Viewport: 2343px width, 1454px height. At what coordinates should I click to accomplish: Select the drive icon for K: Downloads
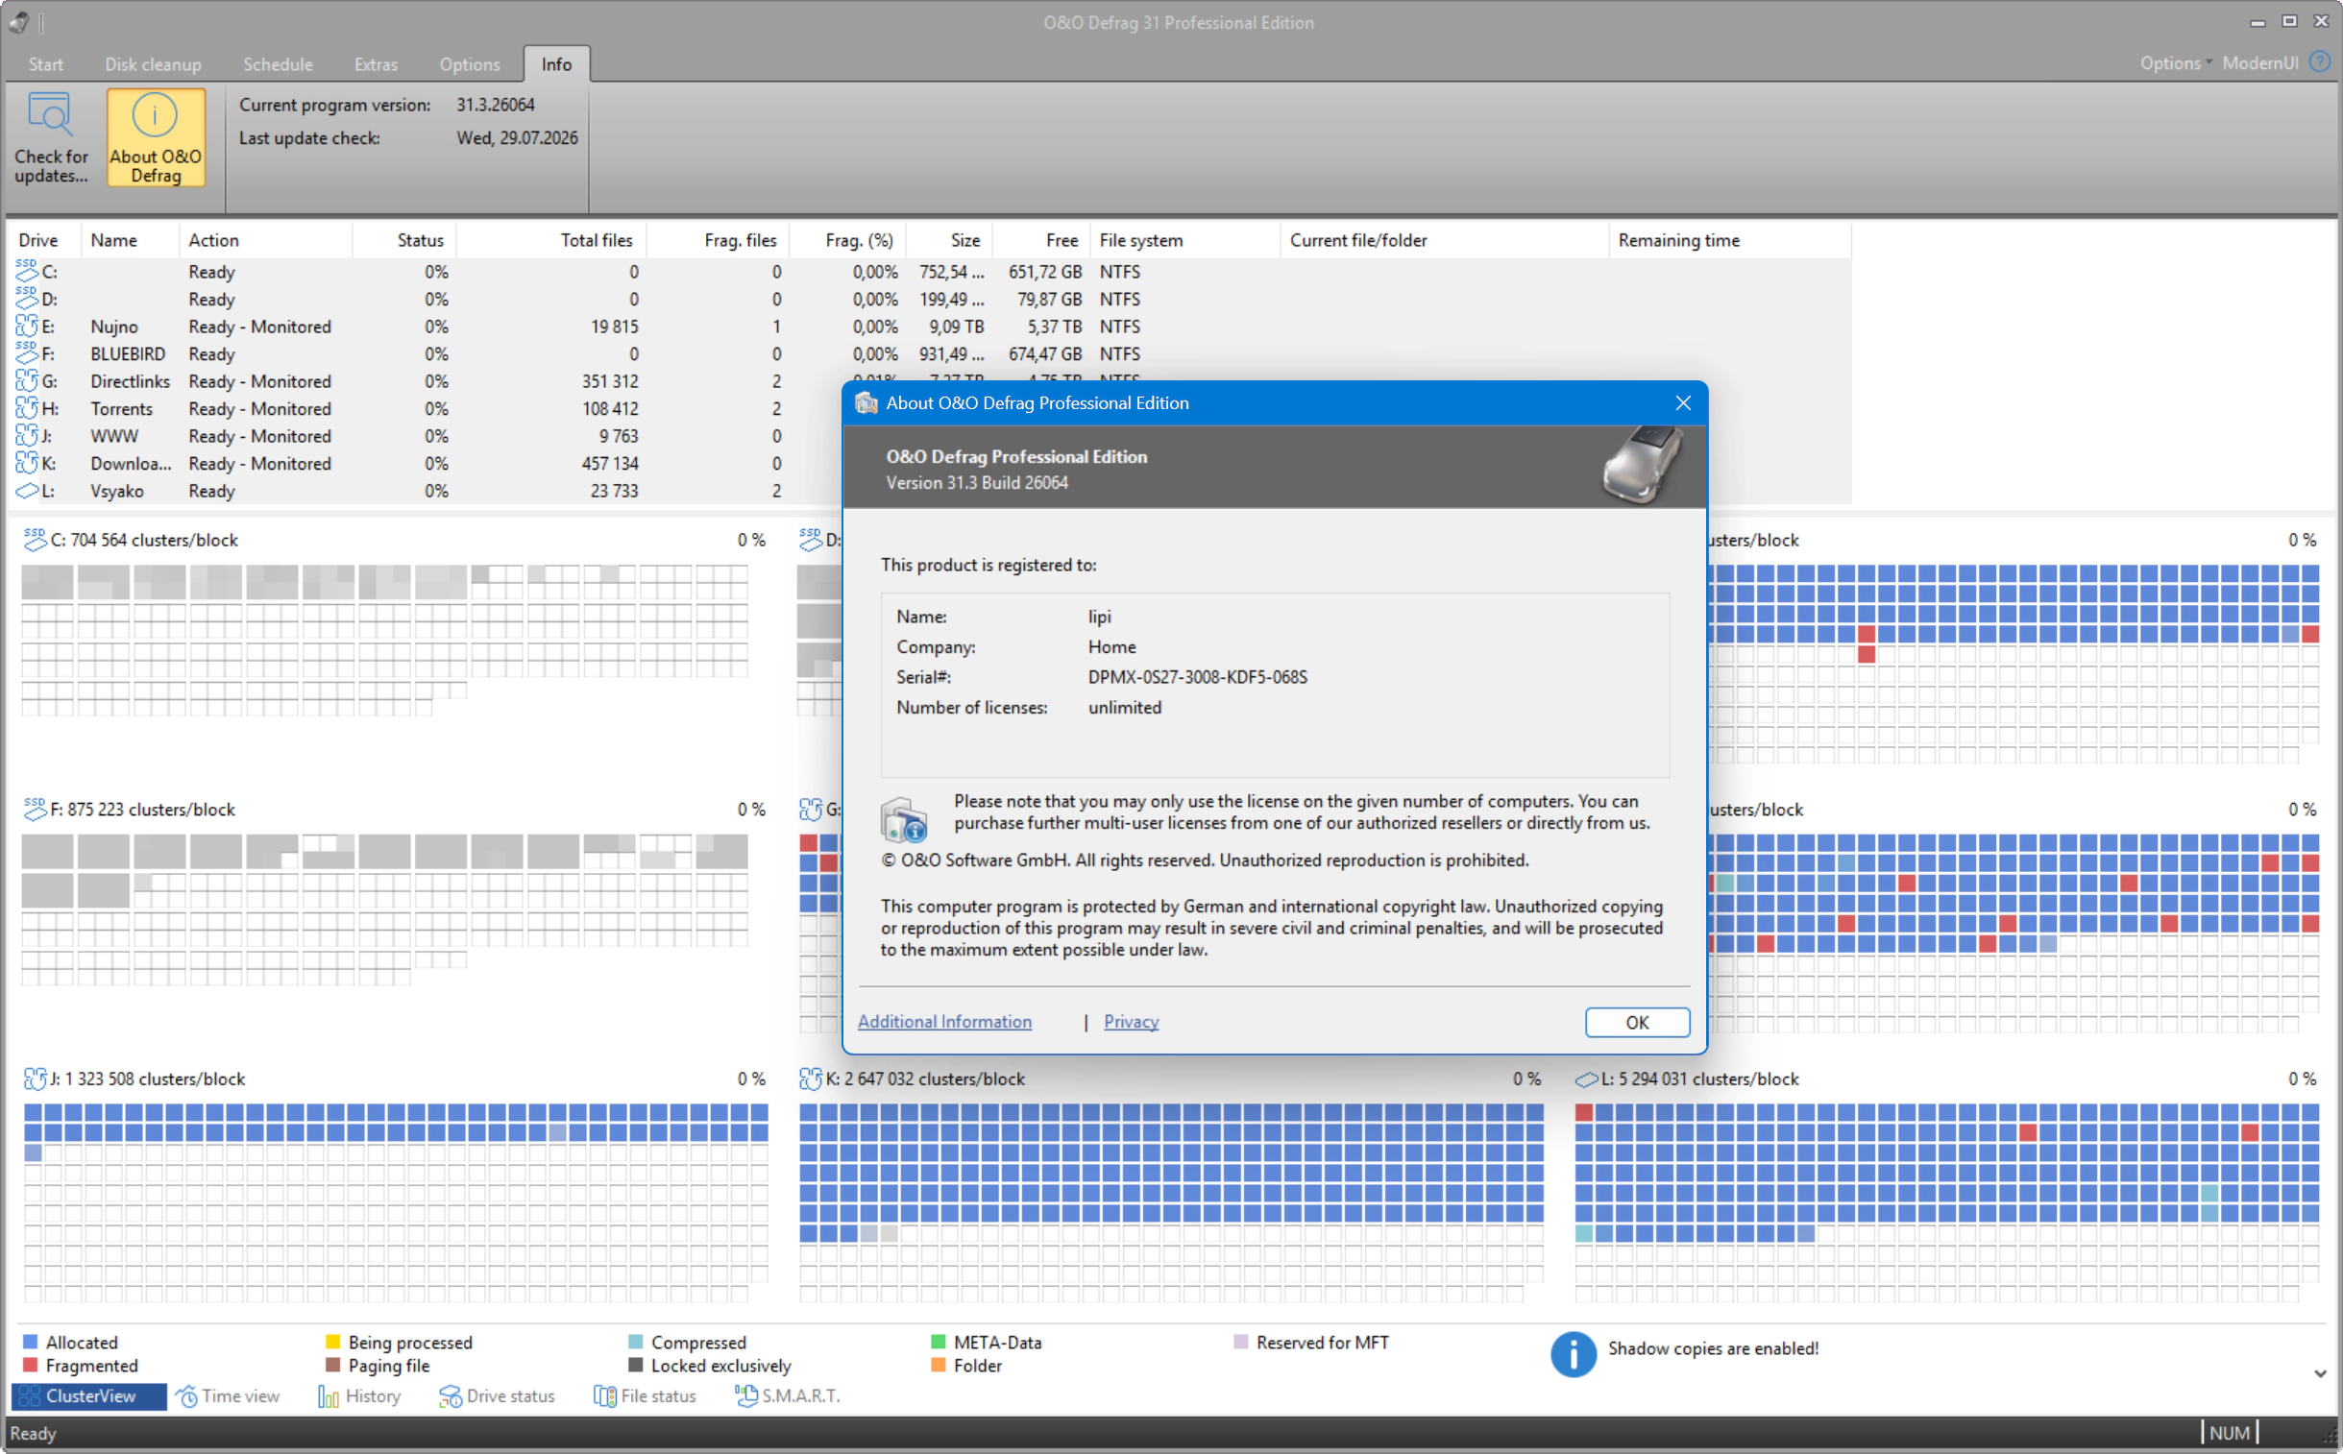click(27, 464)
